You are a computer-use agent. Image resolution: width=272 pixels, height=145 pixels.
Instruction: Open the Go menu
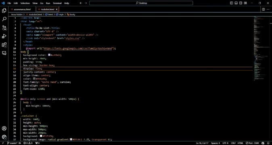pyautogui.click(x=42, y=3)
